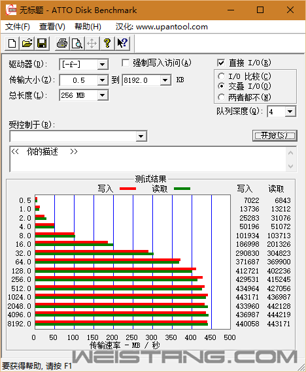The image size is (306, 372).
Task: Activate the context help pointer icon
Action: point(122,44)
